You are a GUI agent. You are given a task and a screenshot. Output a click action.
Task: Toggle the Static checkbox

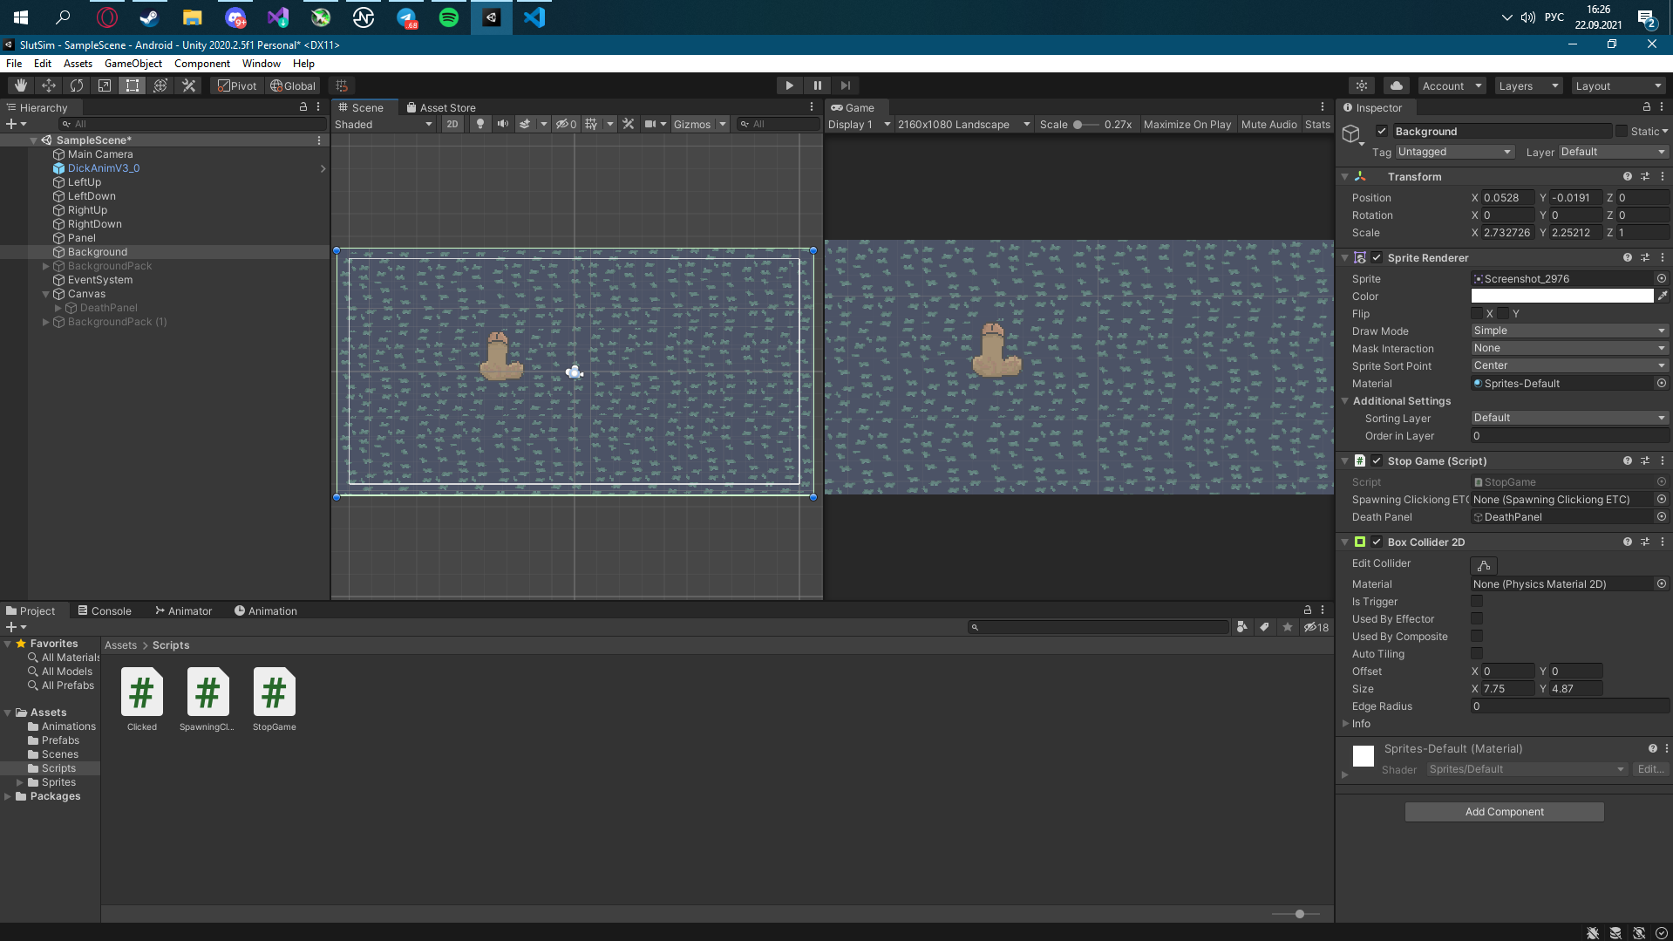click(1622, 131)
